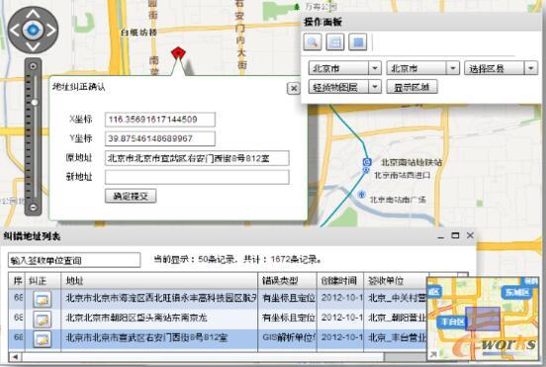Viewport: 546px width, 367px height.
Task: Click the 确定提交 submit button
Action: click(x=131, y=196)
